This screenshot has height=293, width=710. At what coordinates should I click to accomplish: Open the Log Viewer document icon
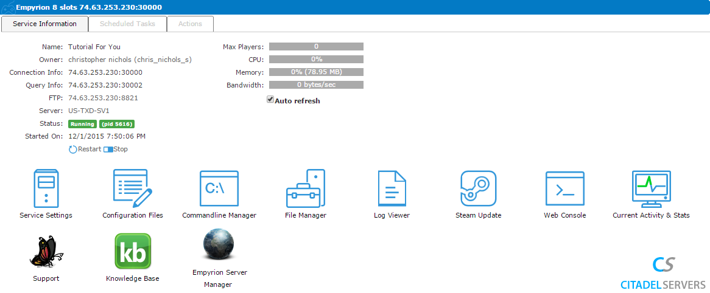coord(392,188)
